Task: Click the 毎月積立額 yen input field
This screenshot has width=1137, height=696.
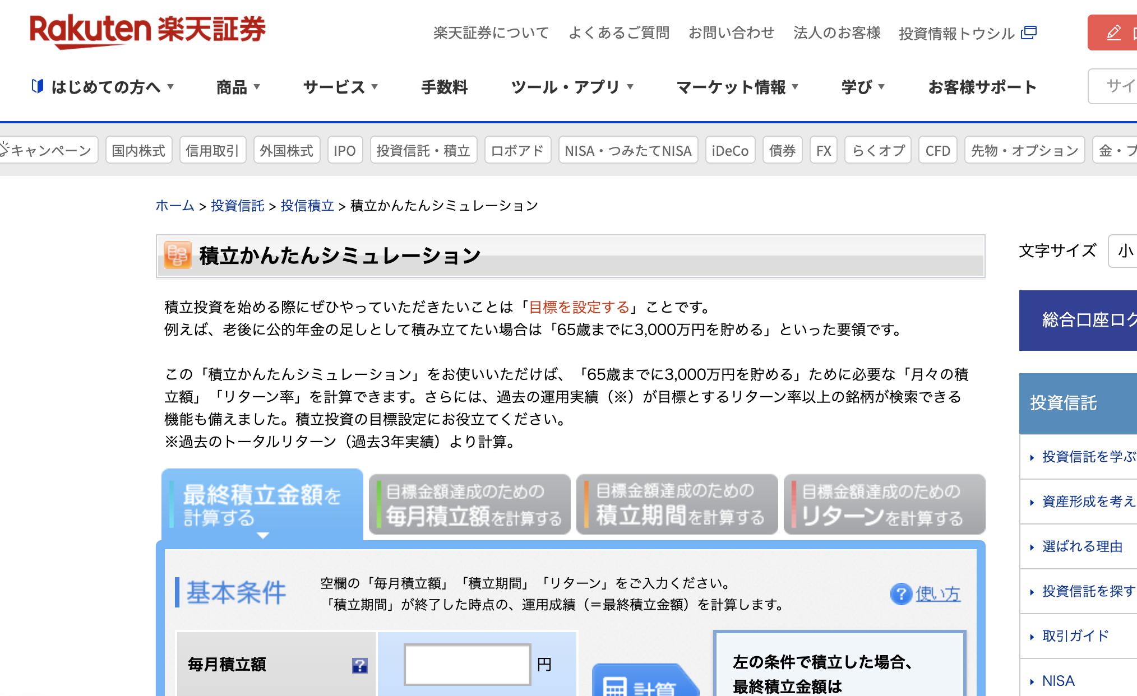Action: click(467, 665)
